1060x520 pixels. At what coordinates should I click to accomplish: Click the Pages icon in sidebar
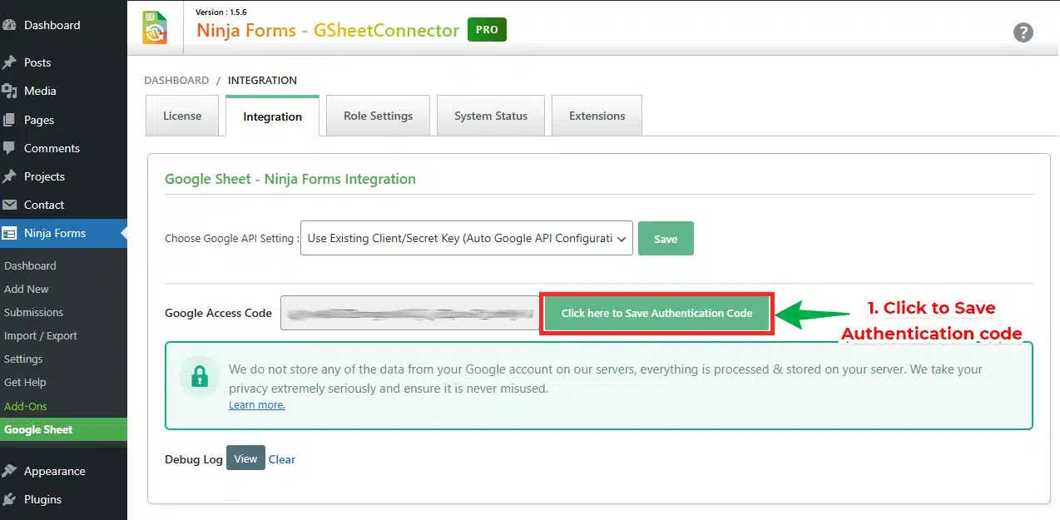(10, 120)
